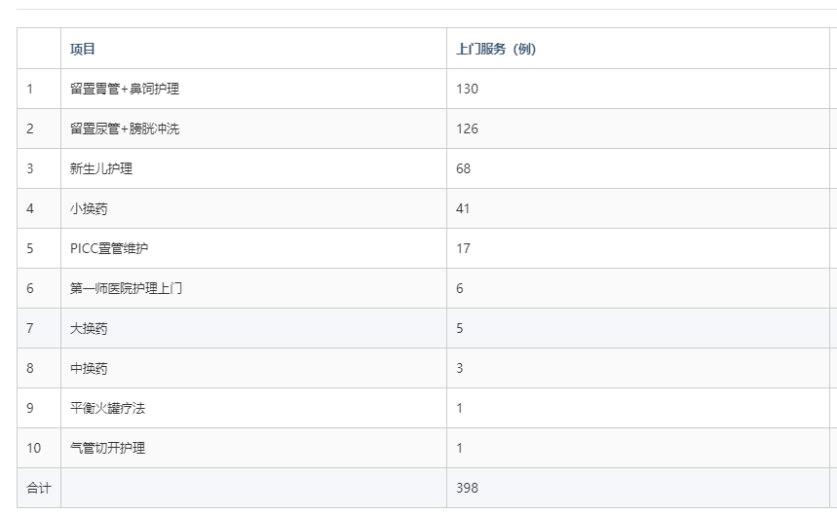Select the 小换药 item cell

(89, 208)
